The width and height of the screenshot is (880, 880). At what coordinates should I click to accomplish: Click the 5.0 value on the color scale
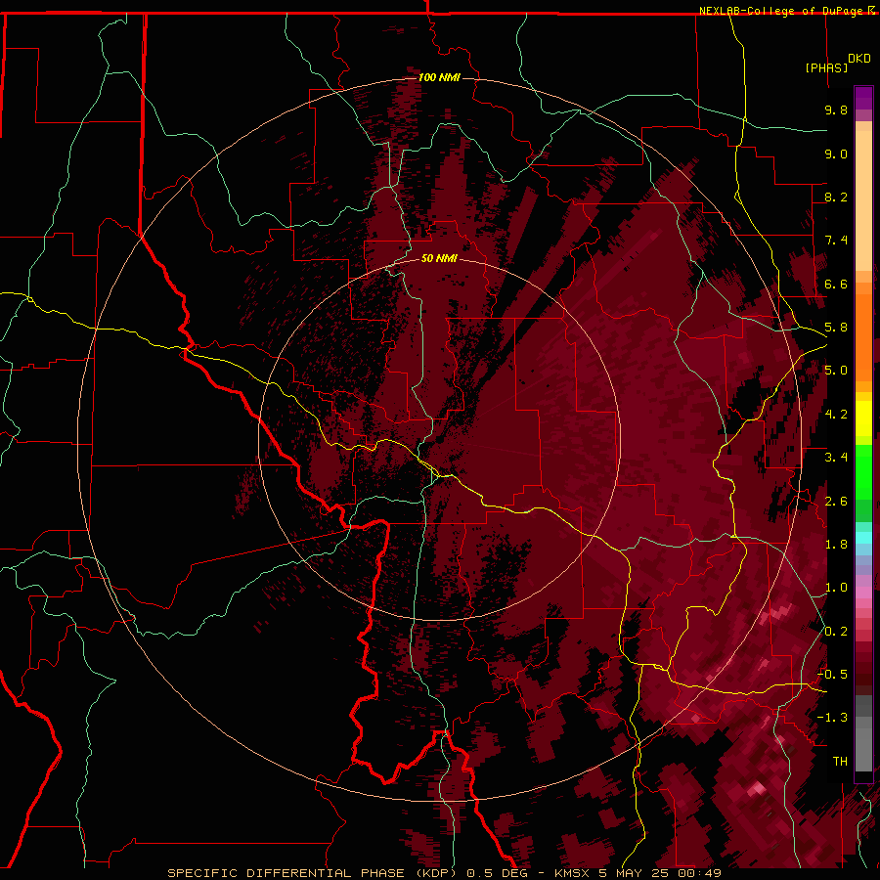click(836, 371)
